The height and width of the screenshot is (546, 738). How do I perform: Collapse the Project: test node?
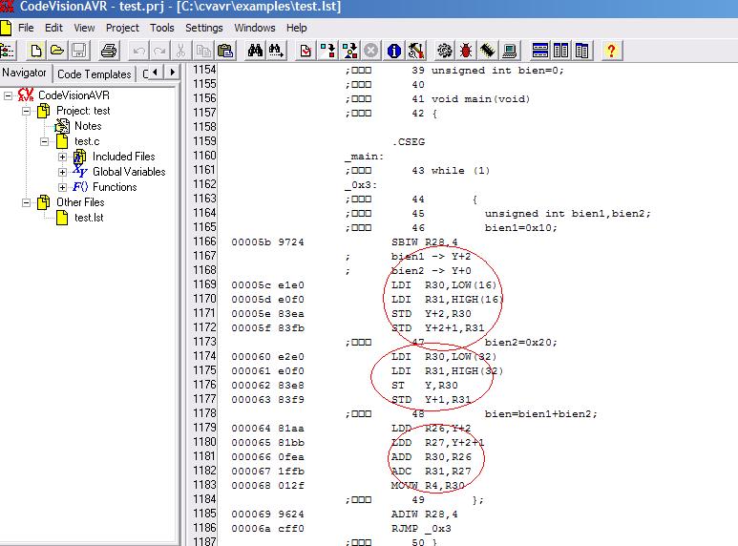coord(27,111)
